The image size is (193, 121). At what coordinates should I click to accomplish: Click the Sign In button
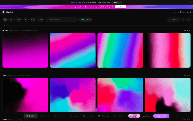(147, 116)
